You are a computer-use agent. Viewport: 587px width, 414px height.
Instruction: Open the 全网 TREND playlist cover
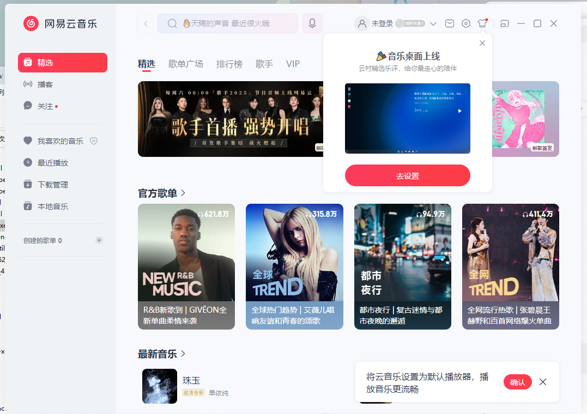tap(511, 252)
